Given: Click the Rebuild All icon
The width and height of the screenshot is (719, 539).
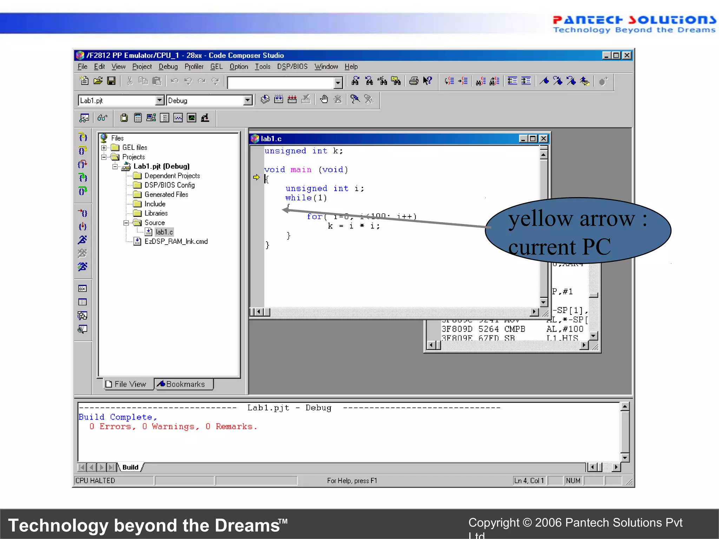Looking at the screenshot, I should pos(292,100).
